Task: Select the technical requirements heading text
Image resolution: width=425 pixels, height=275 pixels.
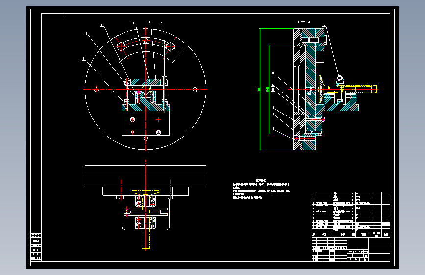Action: pos(261,180)
